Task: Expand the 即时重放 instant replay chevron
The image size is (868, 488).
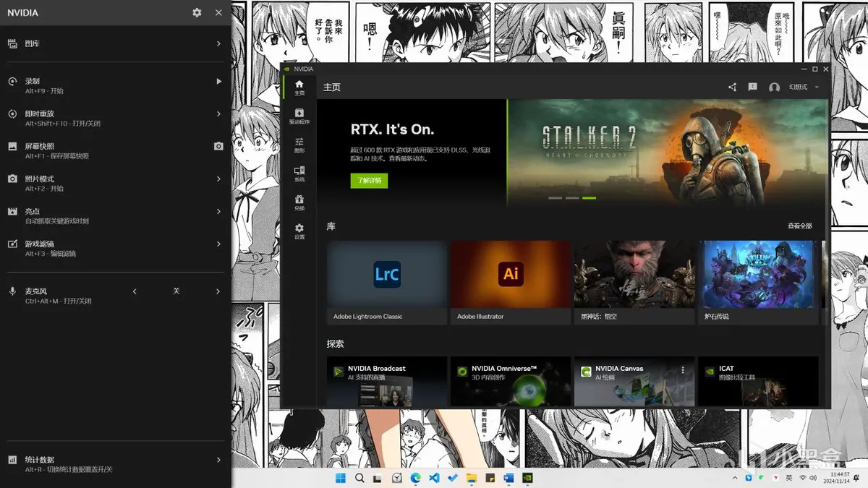Action: 218,114
